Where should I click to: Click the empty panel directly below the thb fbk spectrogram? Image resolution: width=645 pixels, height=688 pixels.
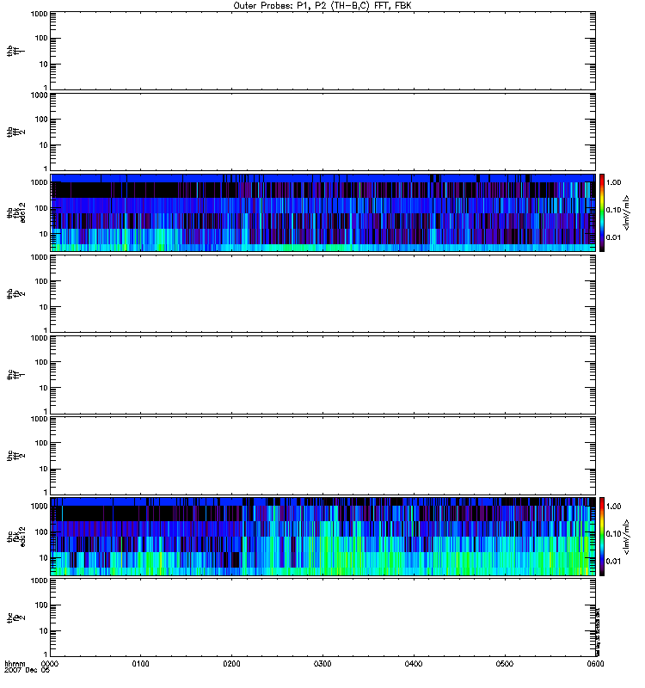[x=323, y=294]
